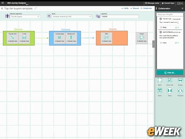The width and height of the screenshot is (185, 139).
Task: Open the Goal dropdown
Action: tap(72, 17)
